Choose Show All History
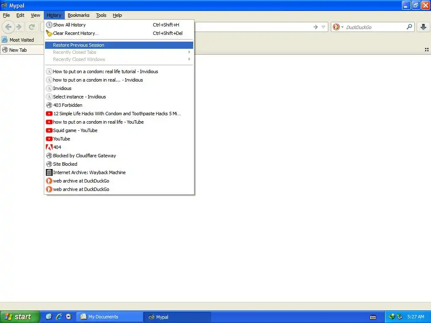This screenshot has height=323, width=431. 119,25
